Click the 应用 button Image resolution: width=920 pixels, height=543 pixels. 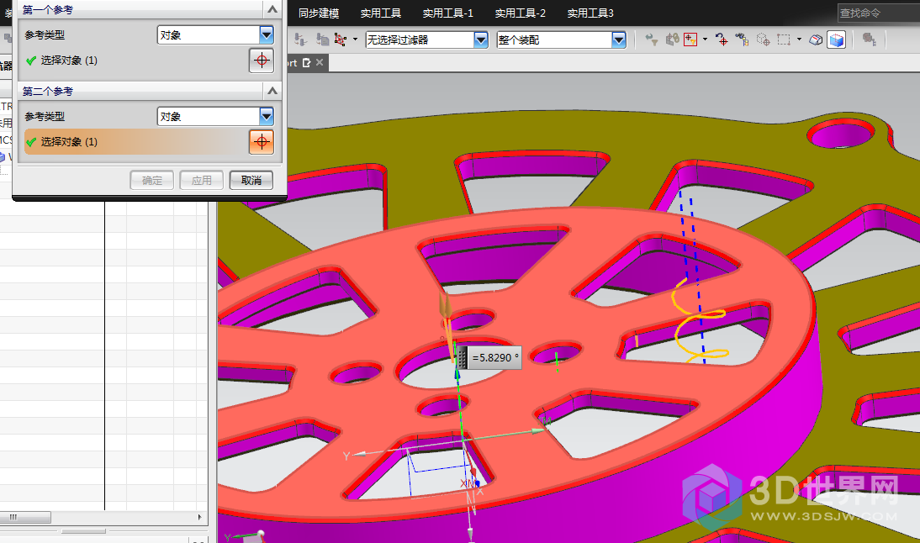(x=201, y=180)
